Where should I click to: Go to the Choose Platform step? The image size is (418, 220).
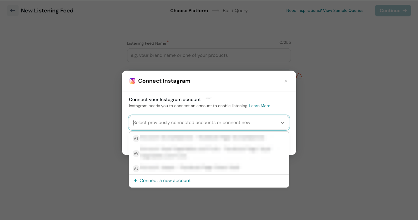(x=189, y=11)
